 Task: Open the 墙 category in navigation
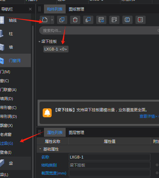[15, 47]
